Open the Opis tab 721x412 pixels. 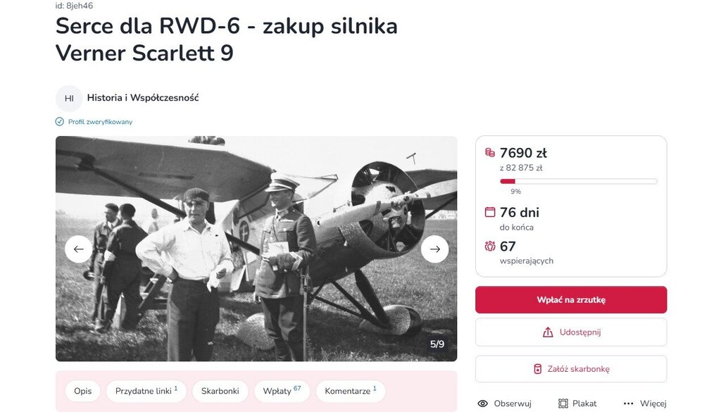click(83, 391)
